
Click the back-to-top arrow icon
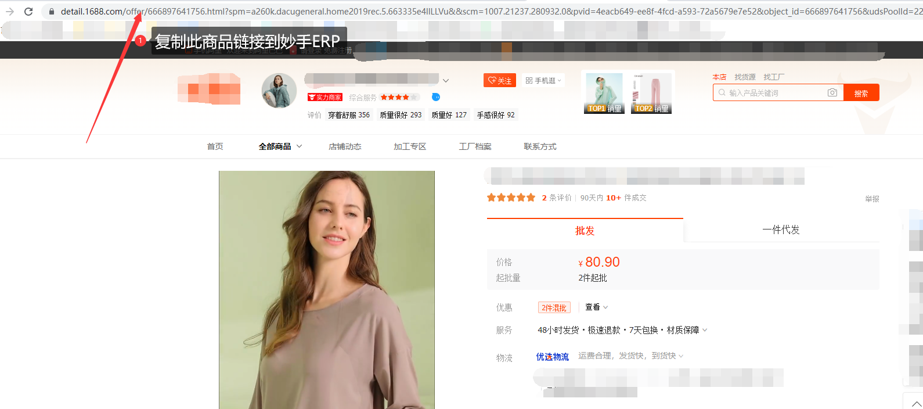coord(916,403)
